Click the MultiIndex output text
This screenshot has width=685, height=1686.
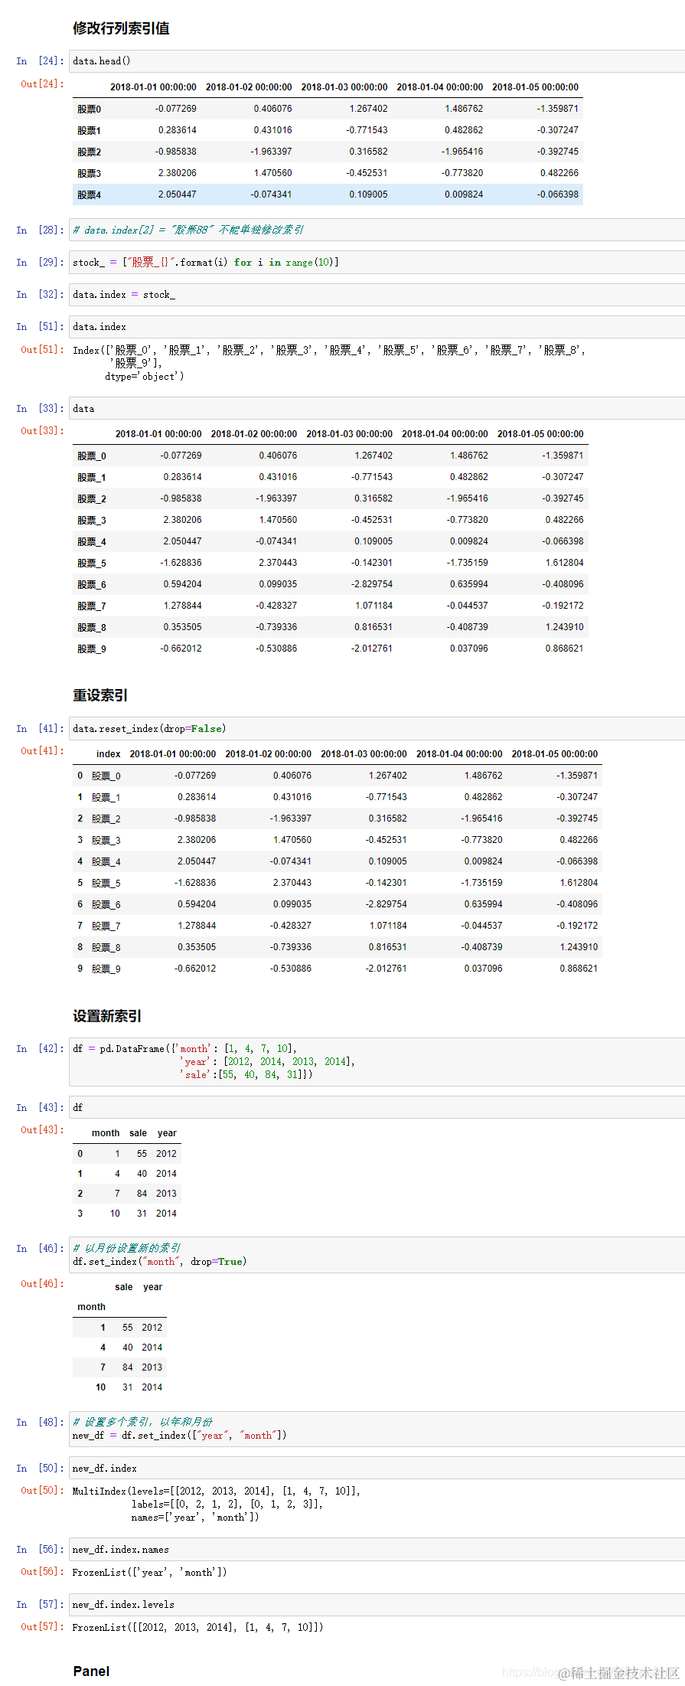pos(217,1504)
